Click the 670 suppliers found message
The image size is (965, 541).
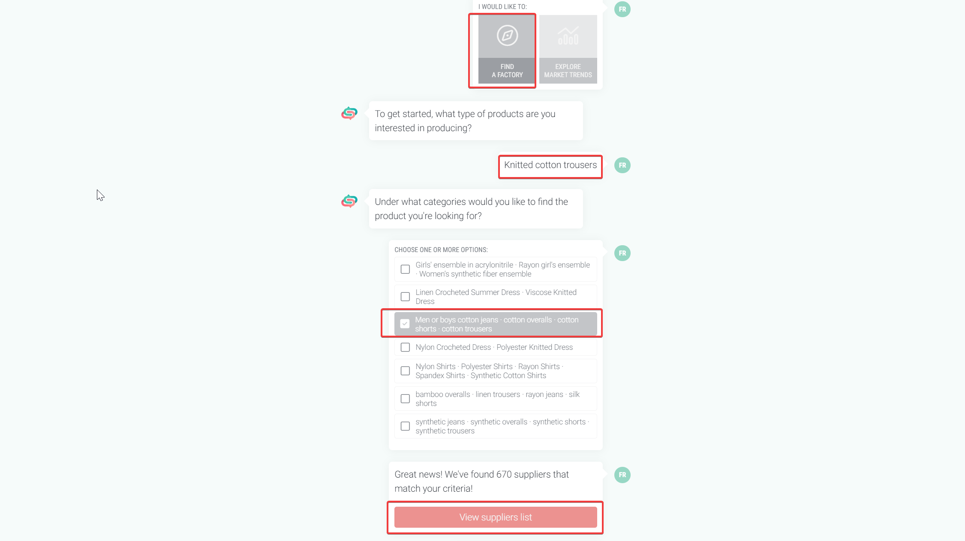(x=481, y=481)
